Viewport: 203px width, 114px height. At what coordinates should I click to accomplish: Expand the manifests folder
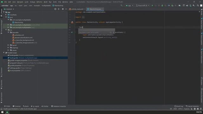tap(6, 15)
